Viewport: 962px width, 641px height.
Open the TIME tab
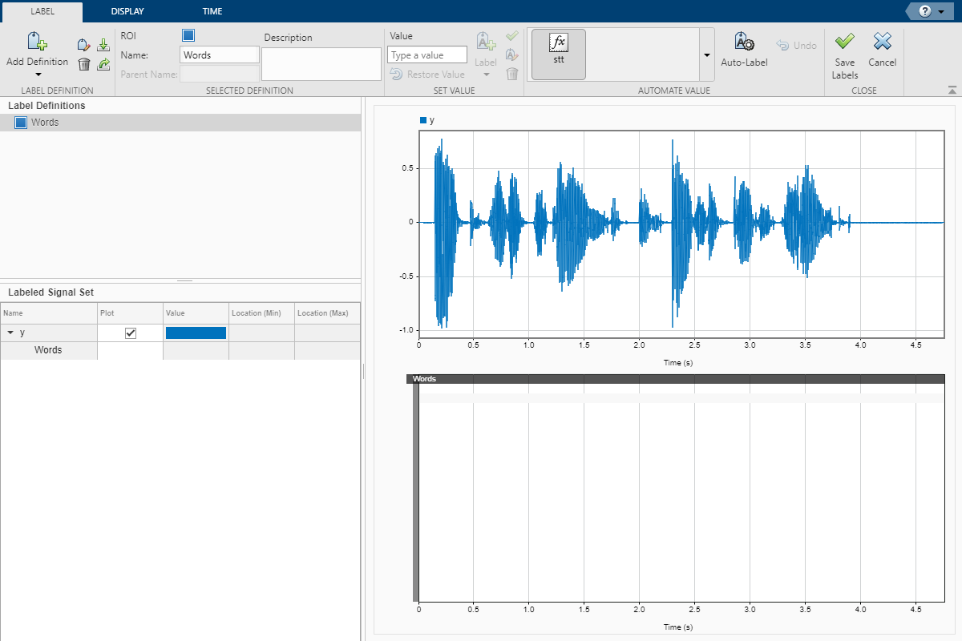212,11
